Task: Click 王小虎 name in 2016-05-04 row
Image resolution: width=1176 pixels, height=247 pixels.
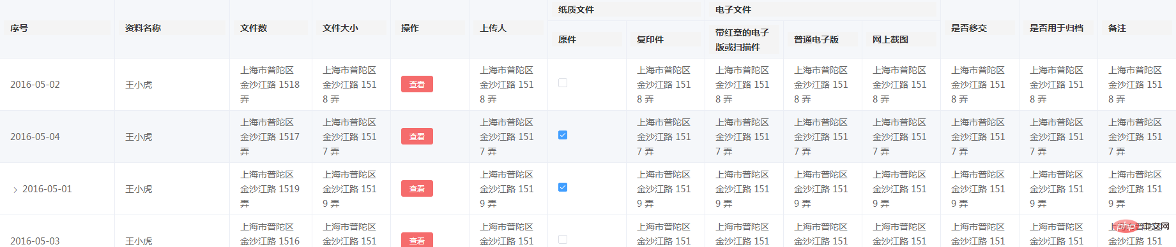Action: tap(139, 137)
